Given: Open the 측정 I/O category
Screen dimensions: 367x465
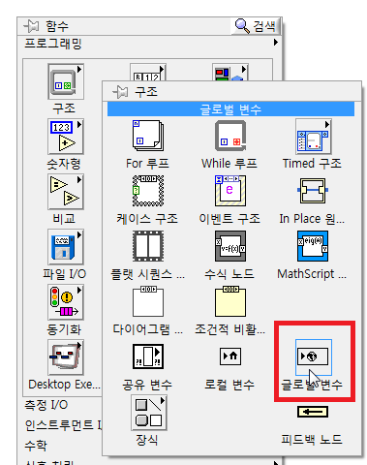Looking at the screenshot, I should pos(46,405).
